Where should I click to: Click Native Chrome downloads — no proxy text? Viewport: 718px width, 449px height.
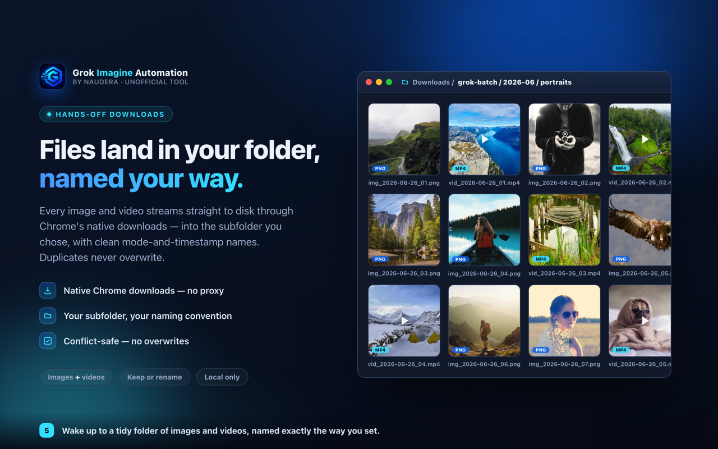tap(144, 291)
